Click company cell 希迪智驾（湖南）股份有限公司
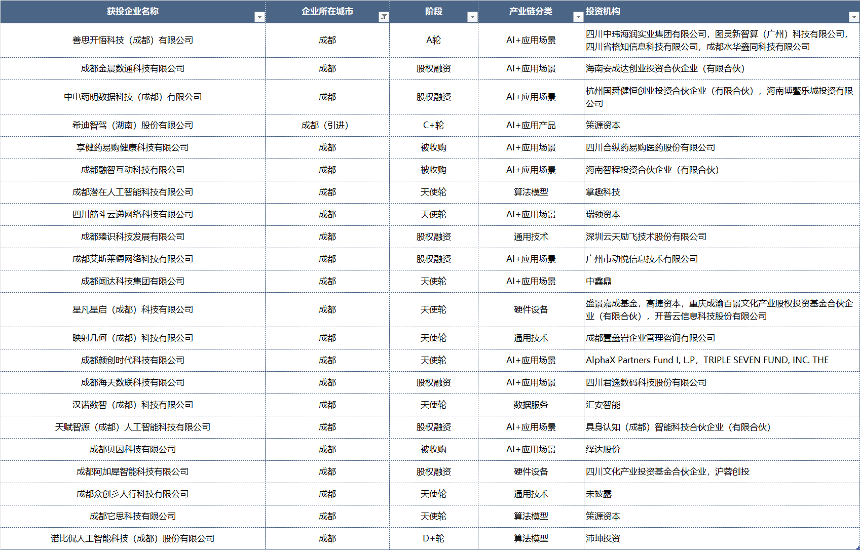860x550 pixels. coord(132,125)
